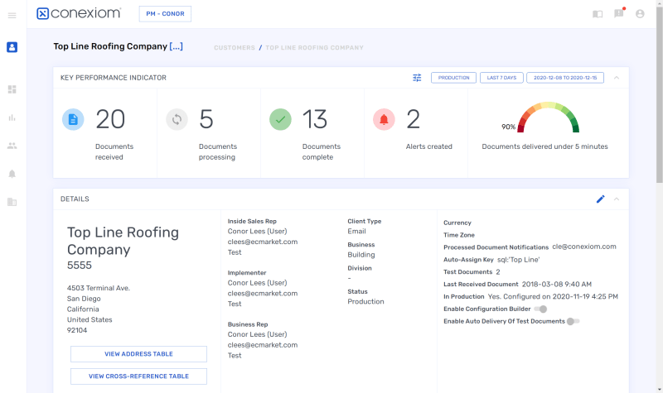Click the zip code 92104
Image resolution: width=663 pixels, height=393 pixels.
(77, 330)
